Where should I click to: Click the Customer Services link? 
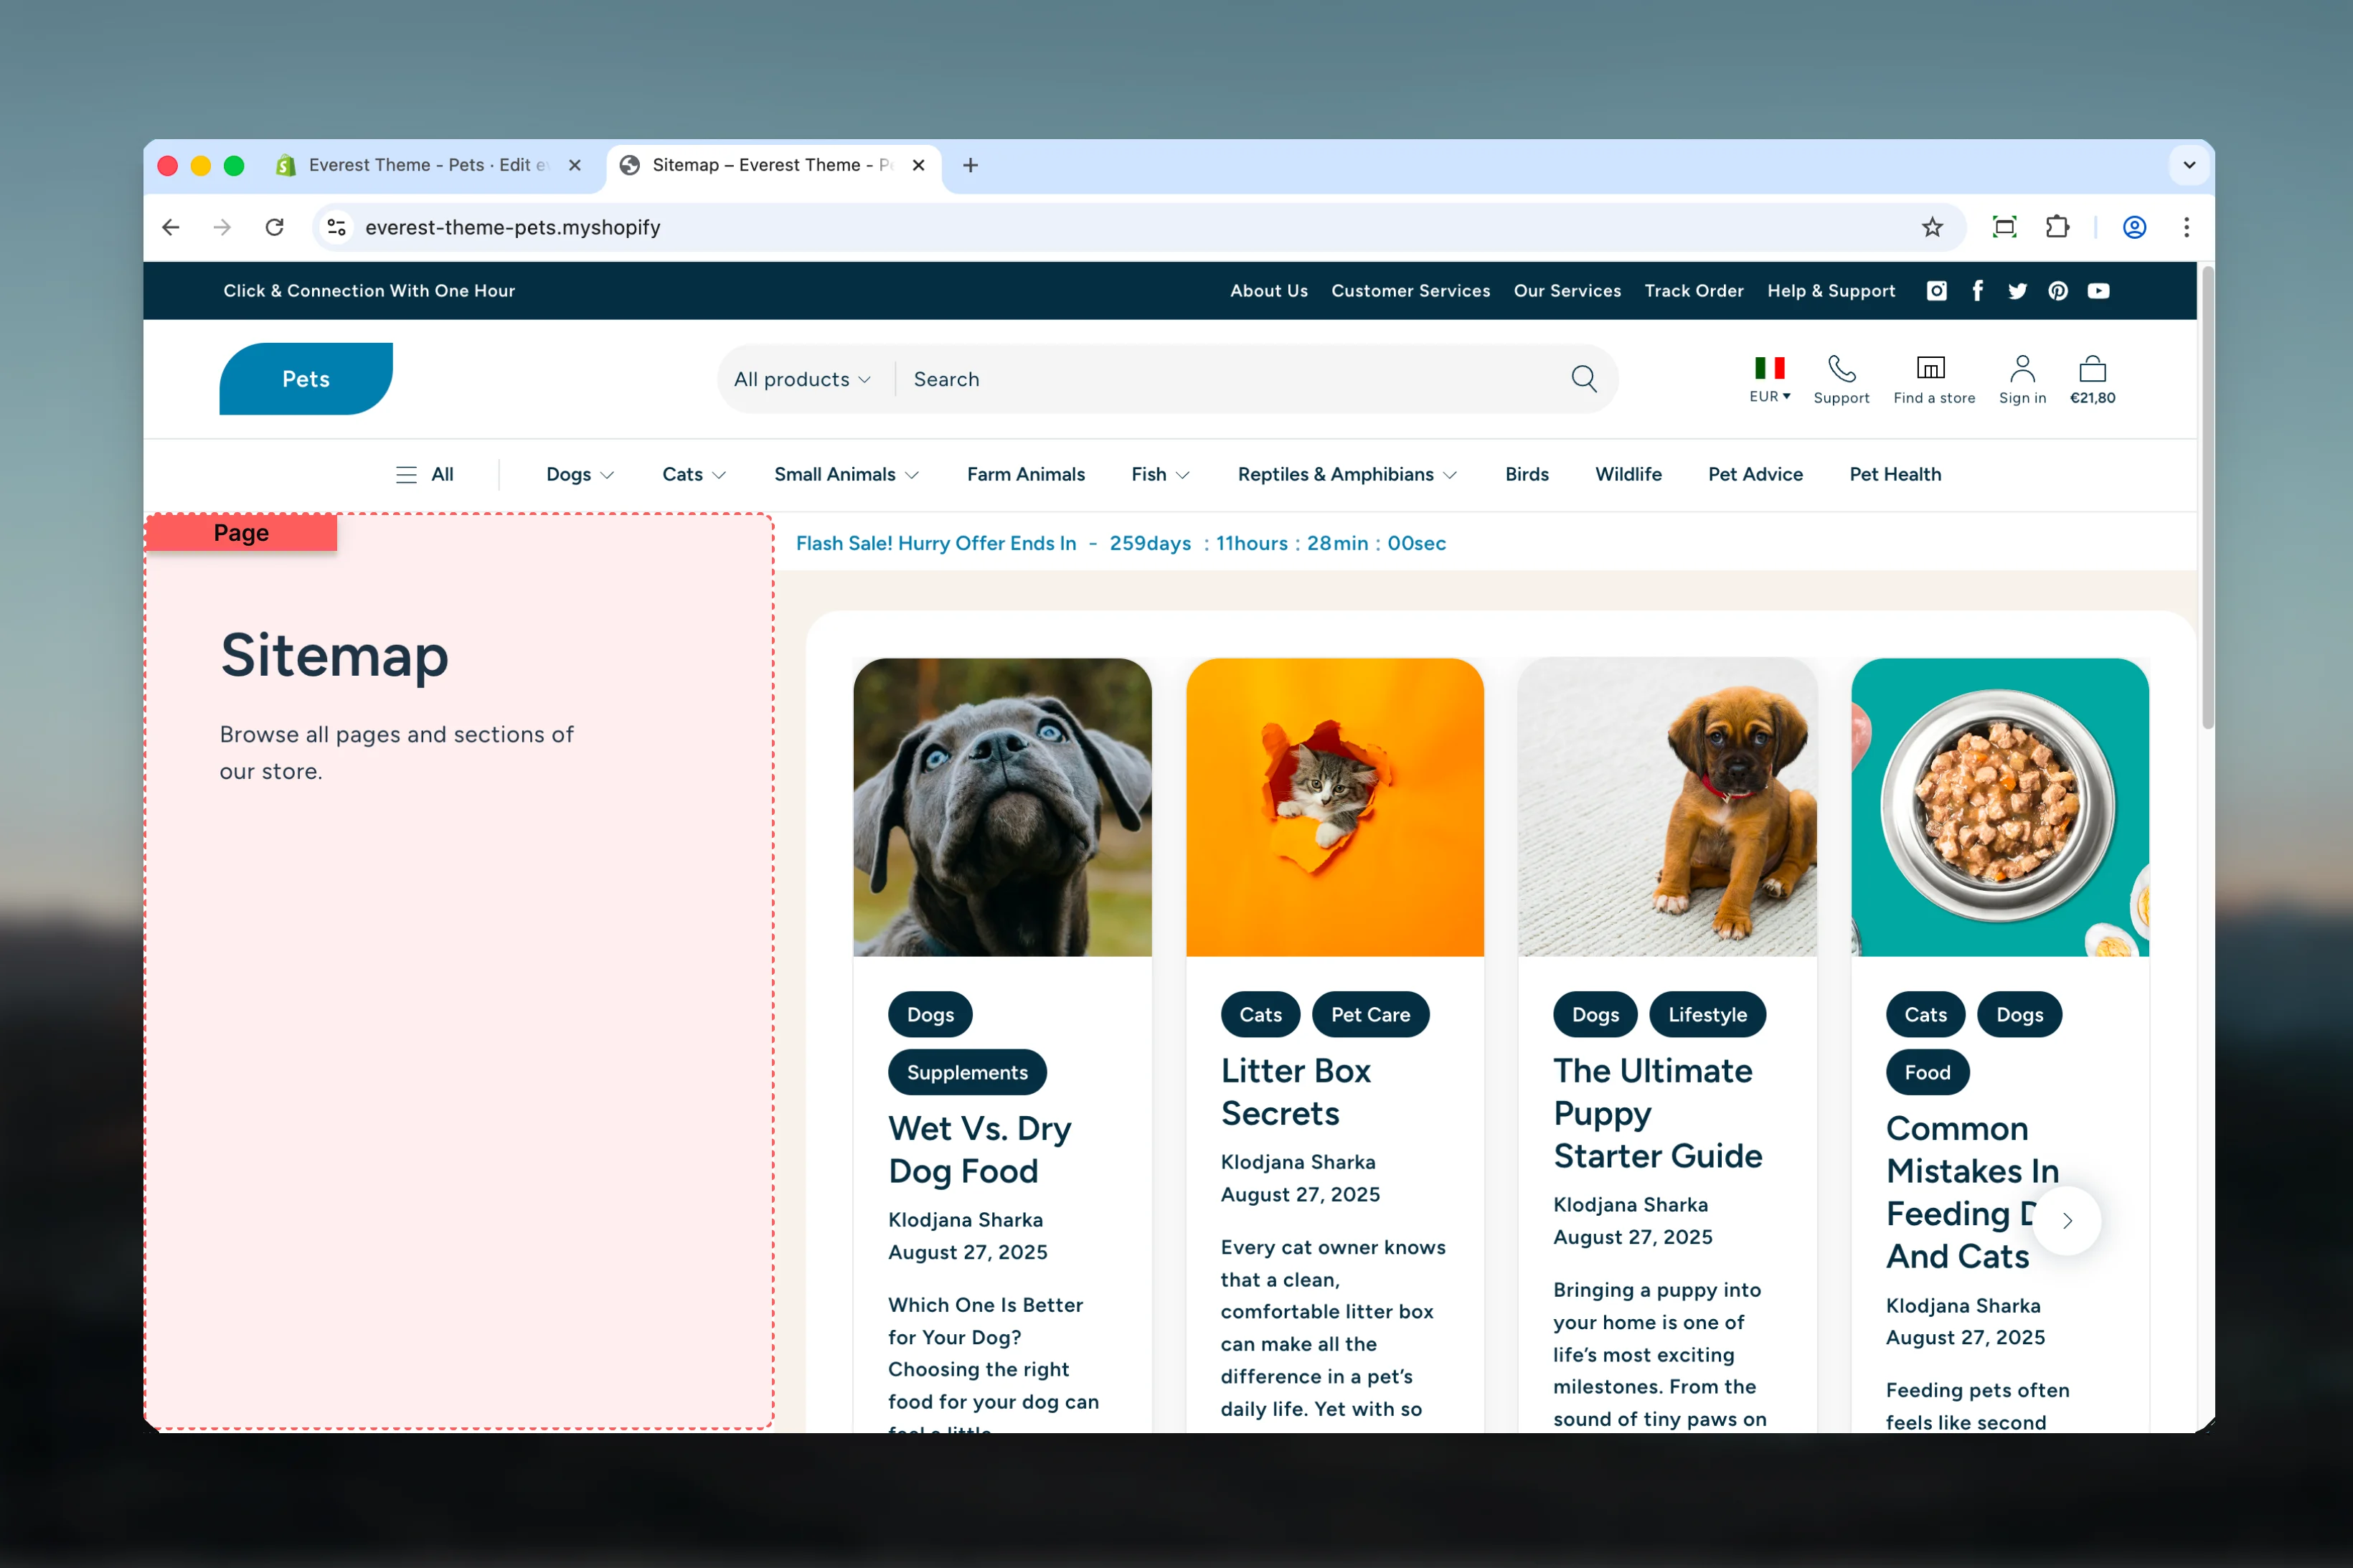(1410, 291)
